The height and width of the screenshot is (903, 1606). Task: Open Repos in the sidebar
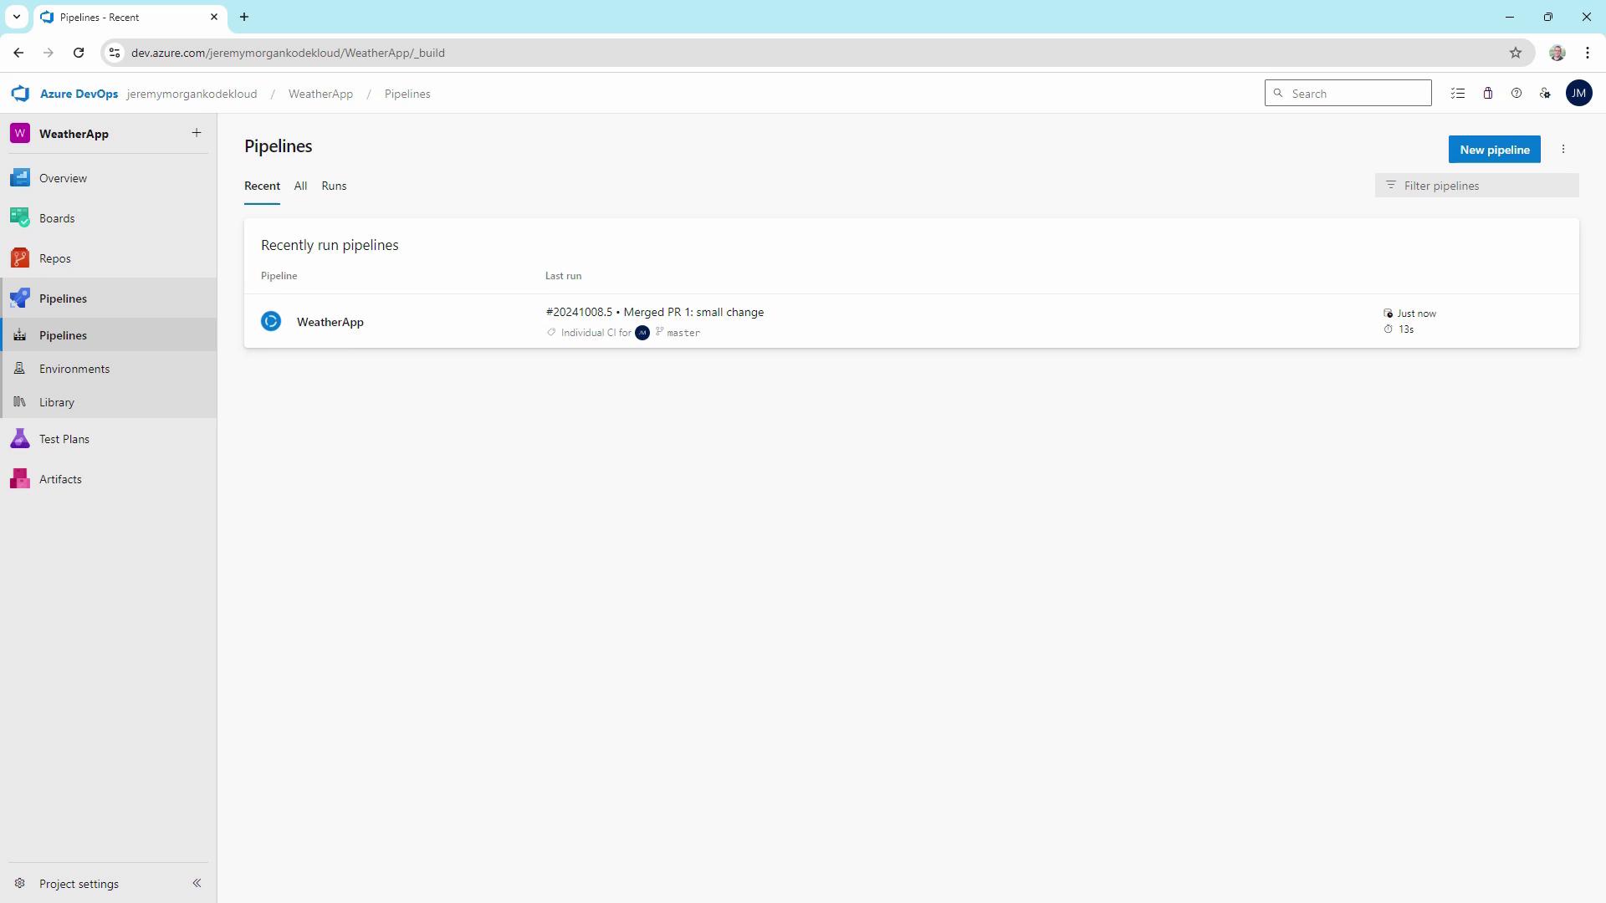pos(54,258)
